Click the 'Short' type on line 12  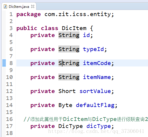[67, 91]
